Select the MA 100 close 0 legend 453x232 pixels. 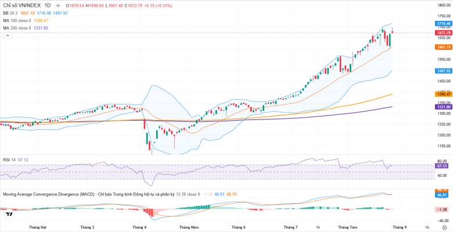[x=17, y=20]
